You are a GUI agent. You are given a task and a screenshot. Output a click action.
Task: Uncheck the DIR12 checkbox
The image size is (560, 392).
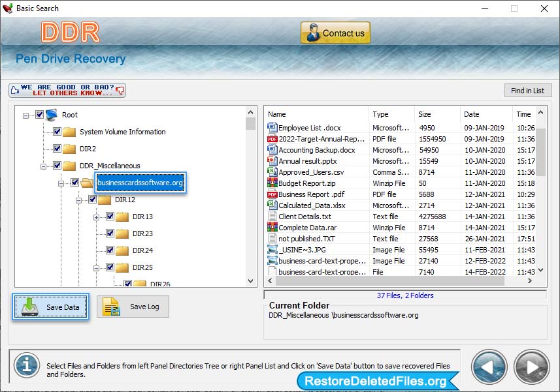(x=92, y=199)
